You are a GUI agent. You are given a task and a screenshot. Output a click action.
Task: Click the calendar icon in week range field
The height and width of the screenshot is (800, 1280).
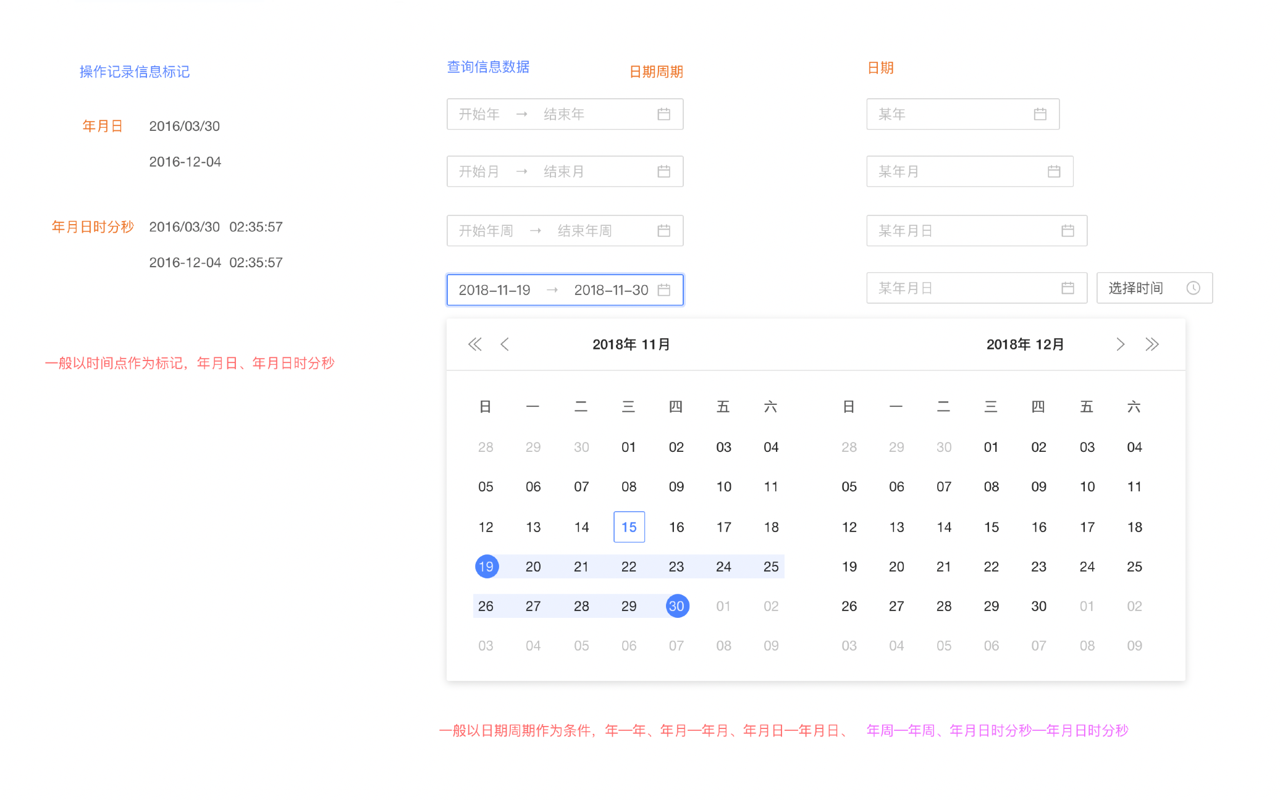click(663, 231)
